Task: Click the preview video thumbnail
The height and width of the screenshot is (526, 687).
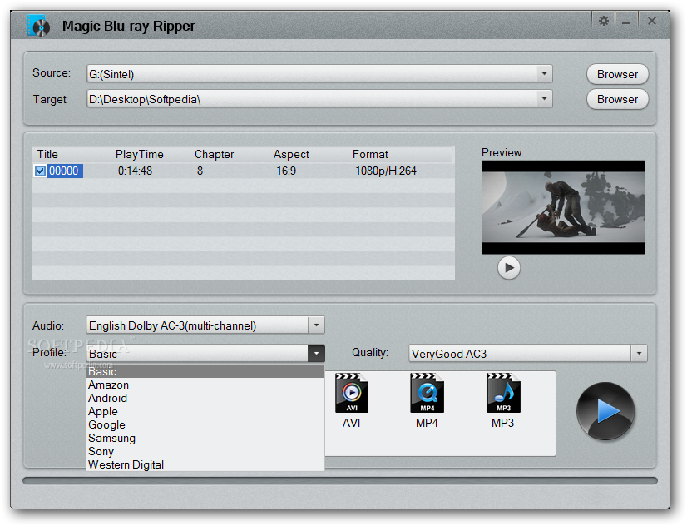Action: click(x=563, y=207)
